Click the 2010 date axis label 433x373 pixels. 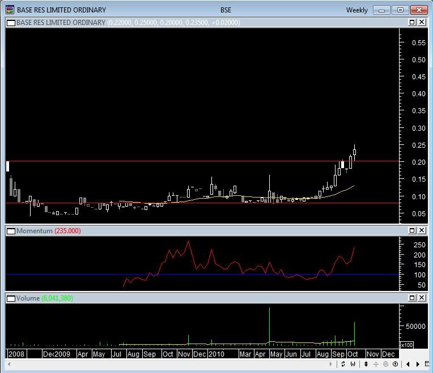pos(216,354)
